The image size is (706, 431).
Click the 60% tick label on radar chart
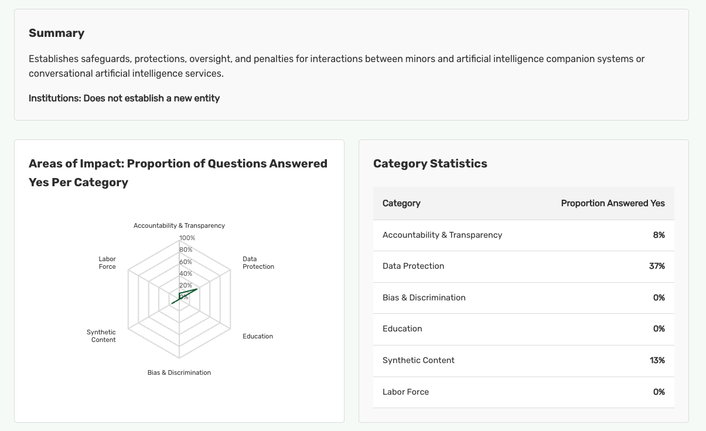tap(186, 262)
